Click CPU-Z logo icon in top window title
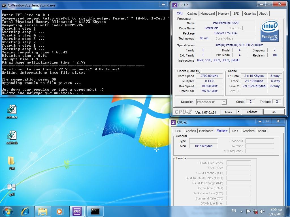 coord(175,5)
